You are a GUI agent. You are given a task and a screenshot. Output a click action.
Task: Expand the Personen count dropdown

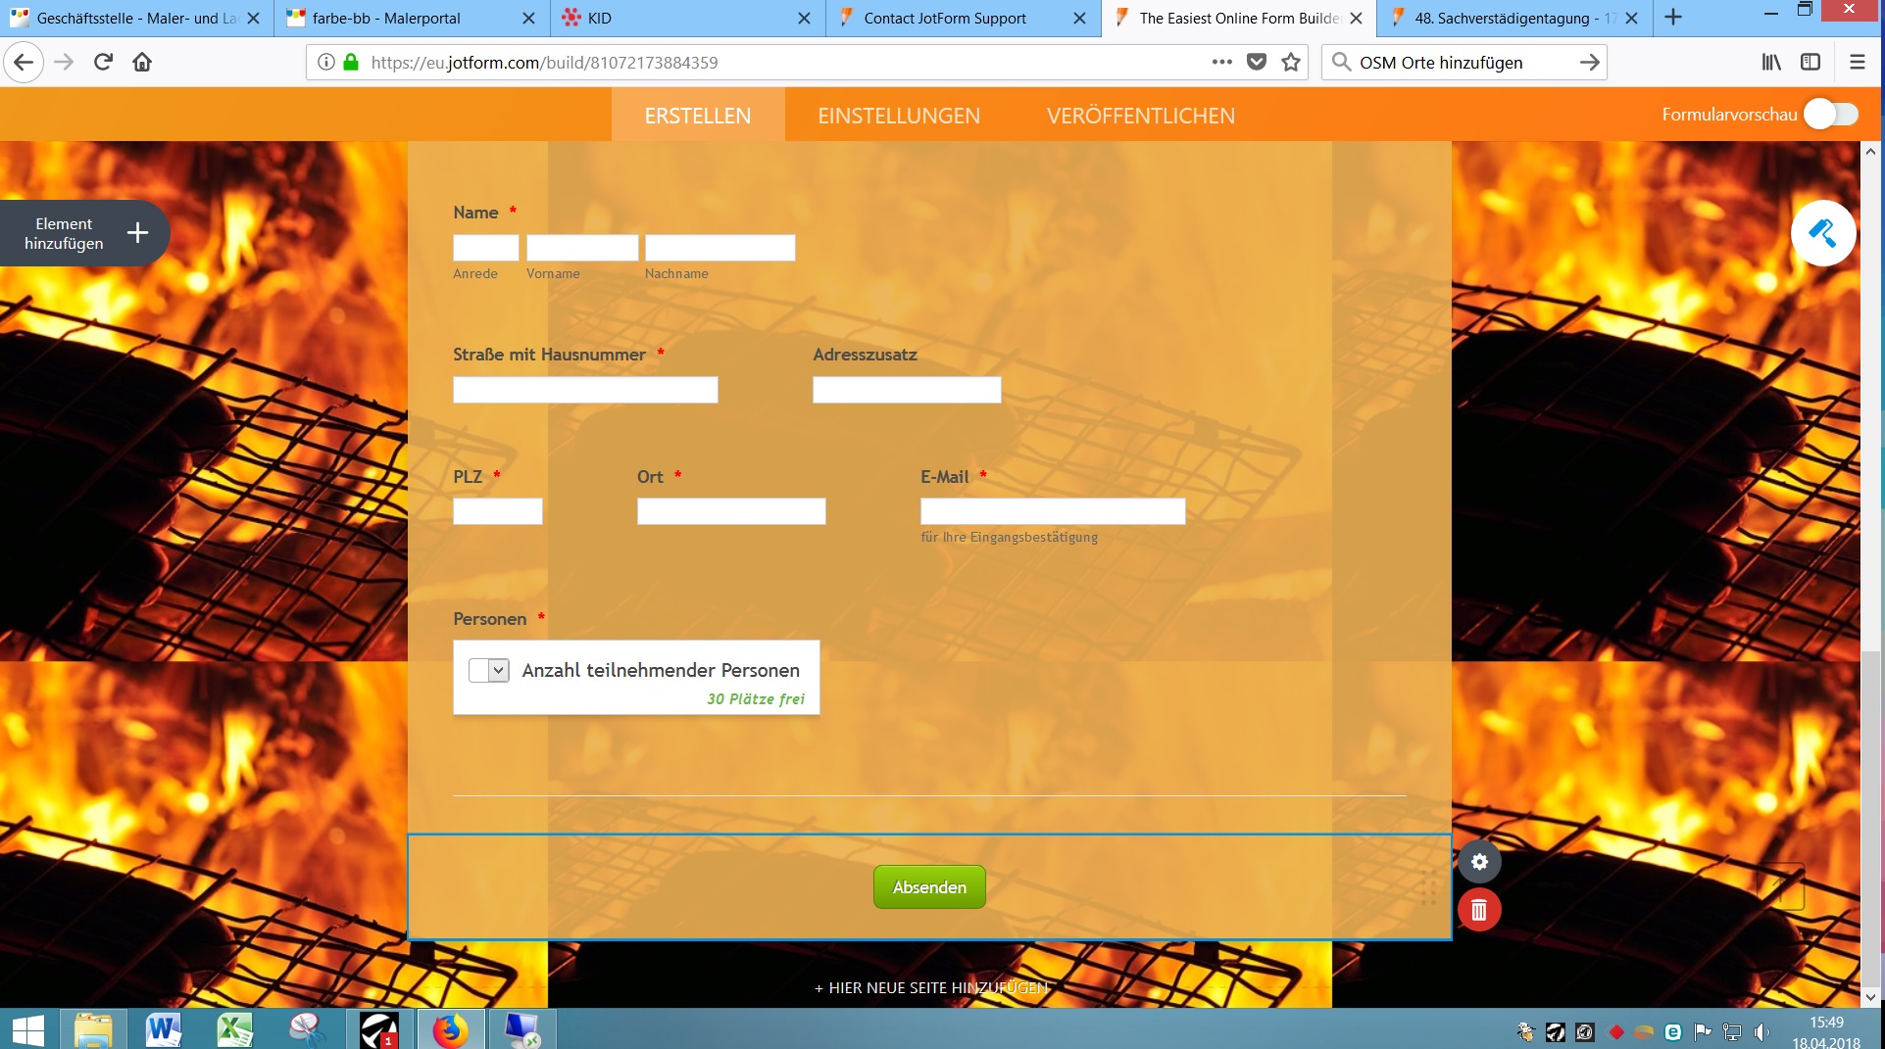[x=489, y=671]
